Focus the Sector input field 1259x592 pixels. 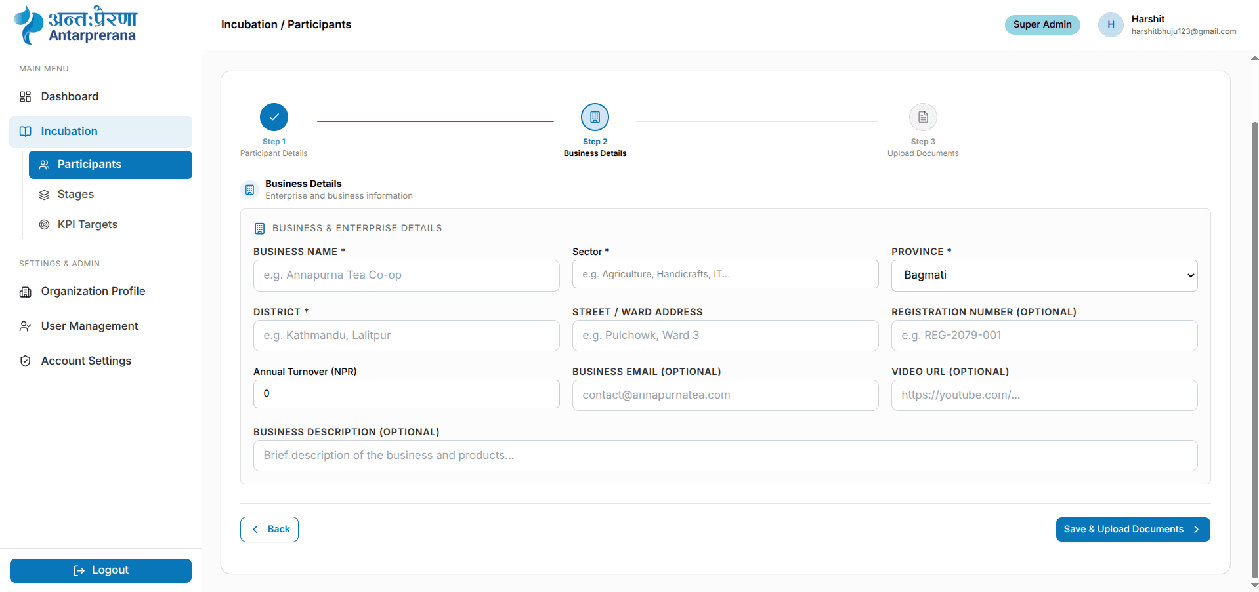tap(725, 274)
